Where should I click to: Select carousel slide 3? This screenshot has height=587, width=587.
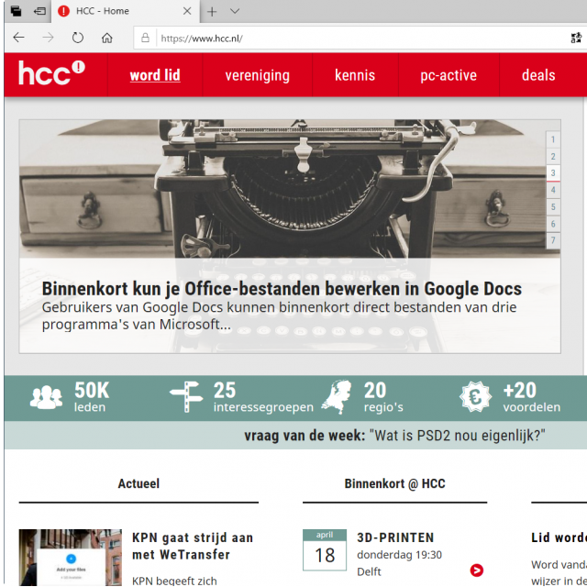(x=553, y=173)
